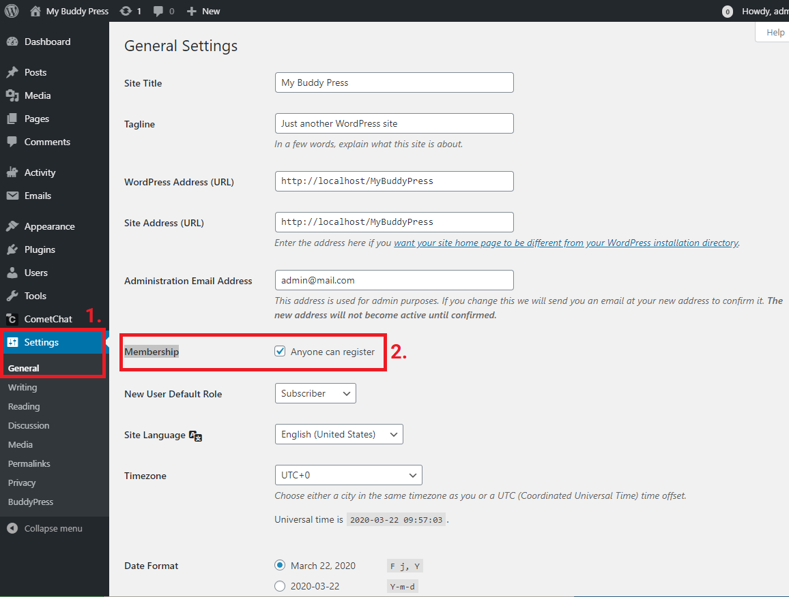The width and height of the screenshot is (789, 597).
Task: Toggle the Anyone can register checkbox
Action: (x=280, y=351)
